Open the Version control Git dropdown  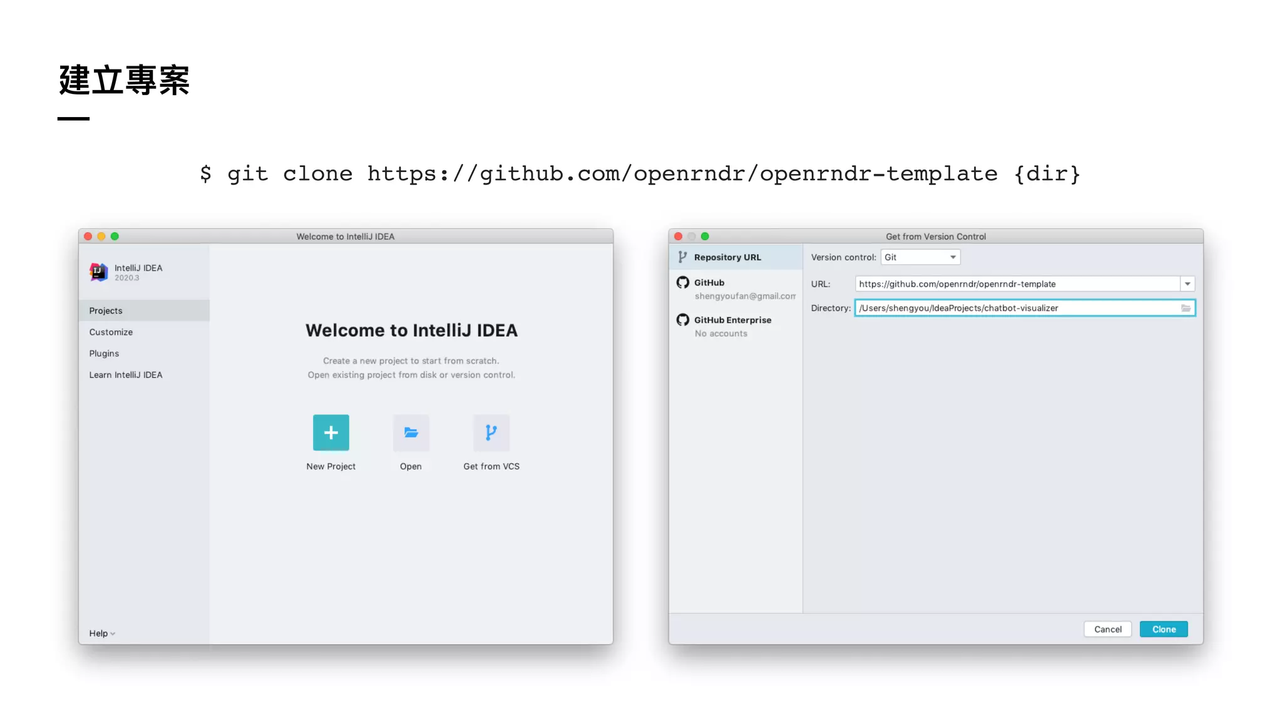click(920, 257)
